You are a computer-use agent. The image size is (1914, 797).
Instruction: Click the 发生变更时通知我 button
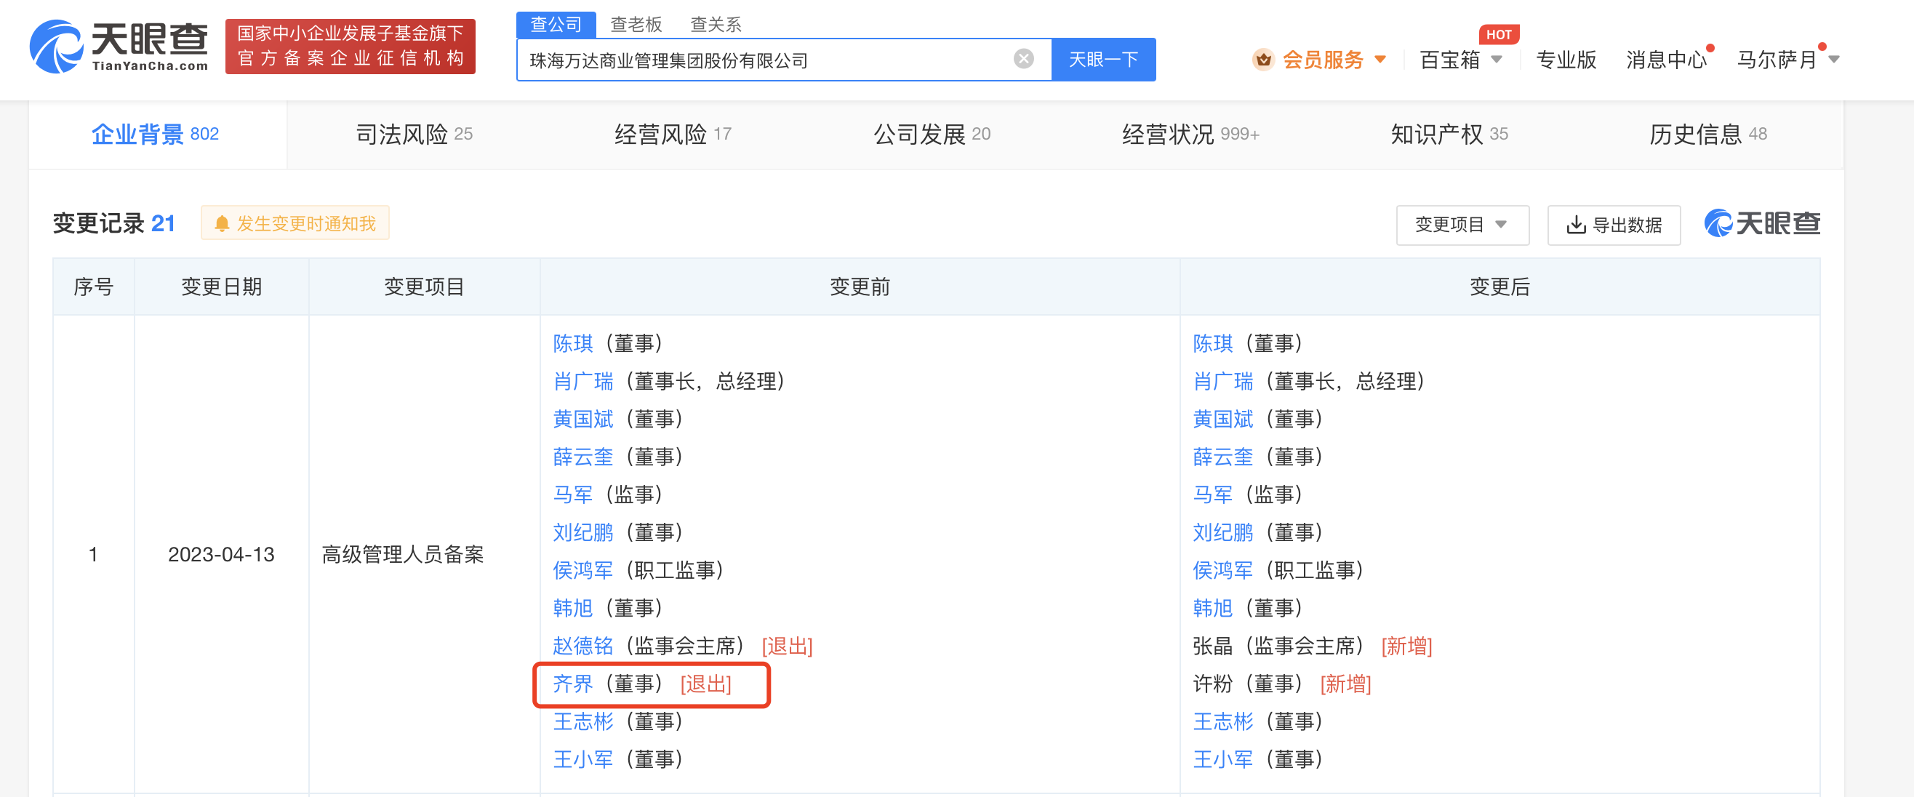point(295,223)
